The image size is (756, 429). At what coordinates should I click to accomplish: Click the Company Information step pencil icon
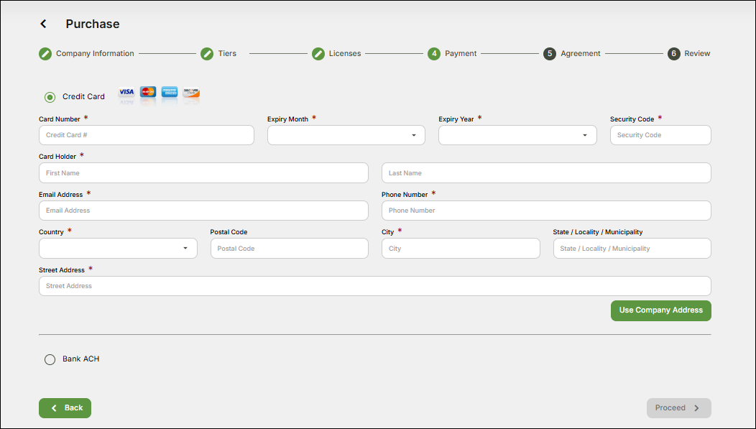tap(45, 53)
